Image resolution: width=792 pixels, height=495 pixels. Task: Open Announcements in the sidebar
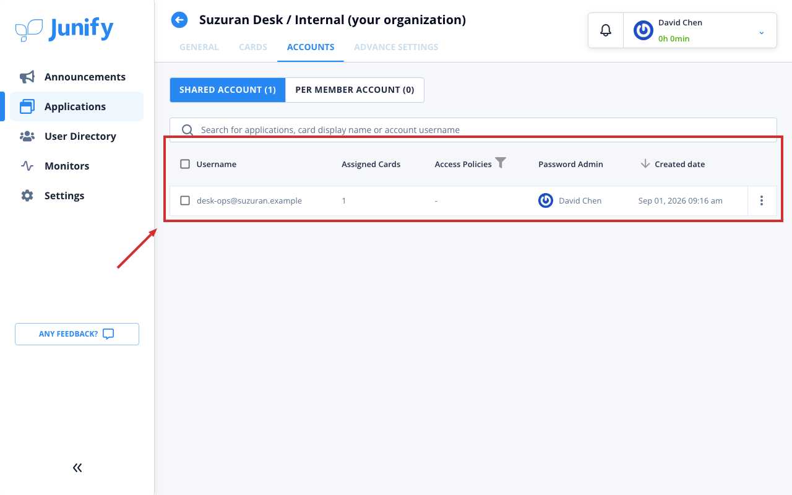tap(77, 77)
